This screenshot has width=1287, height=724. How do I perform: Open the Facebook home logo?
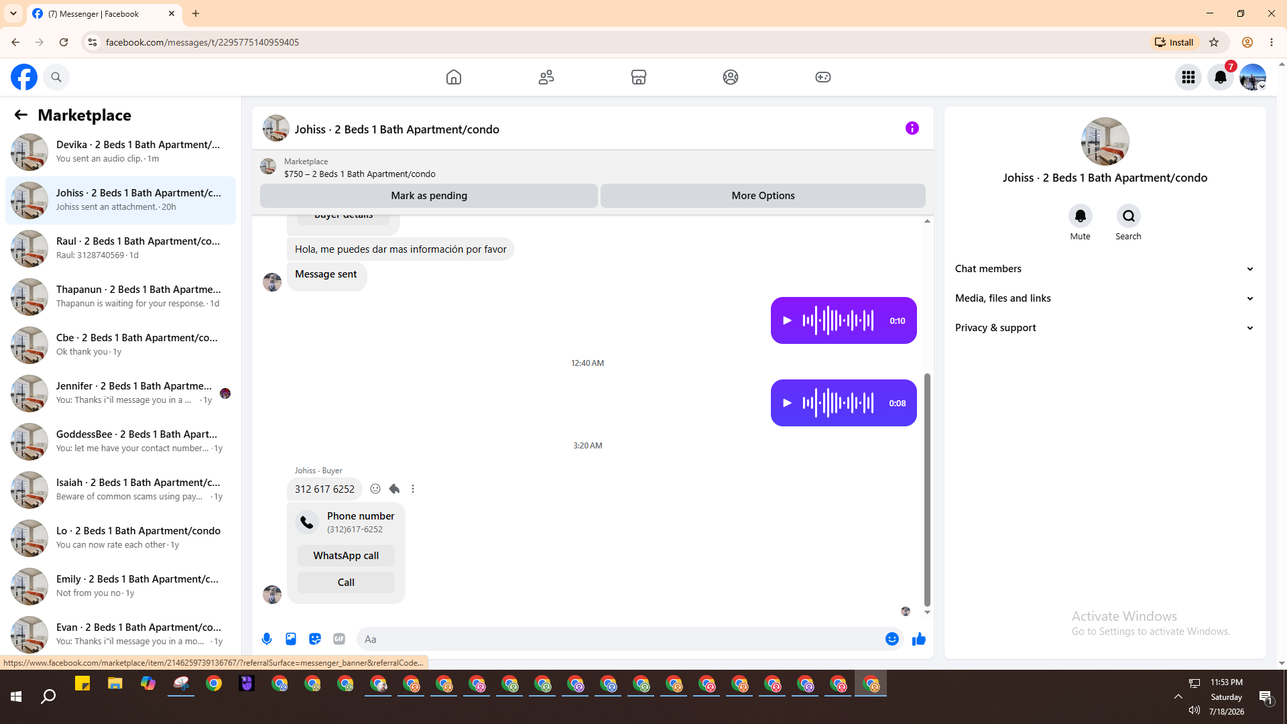24,77
